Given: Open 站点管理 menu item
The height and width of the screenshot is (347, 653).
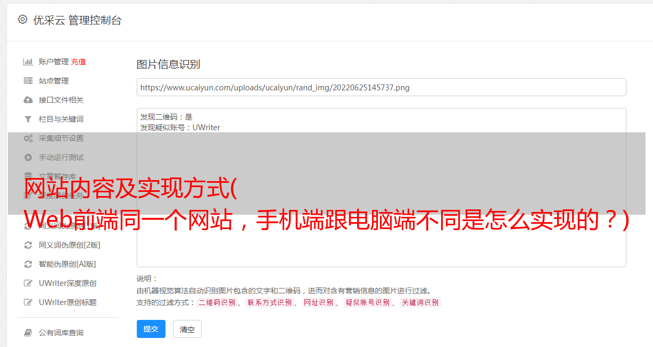Looking at the screenshot, I should (54, 81).
